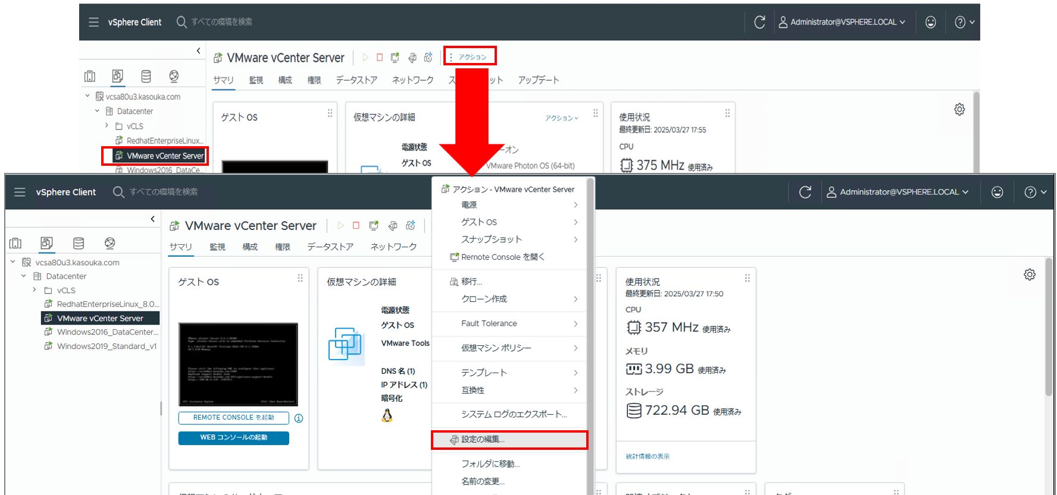Open Networking inventory view in upper screenshot
The height and width of the screenshot is (495, 1057).
coord(174,76)
